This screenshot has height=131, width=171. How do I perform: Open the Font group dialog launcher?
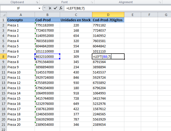pyautogui.click(x=92, y=2)
